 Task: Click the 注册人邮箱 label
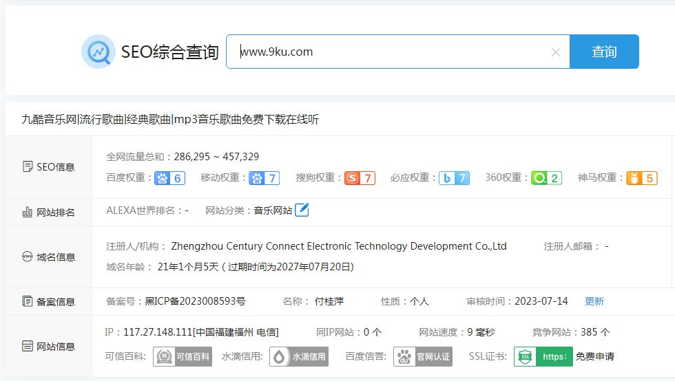(x=570, y=246)
